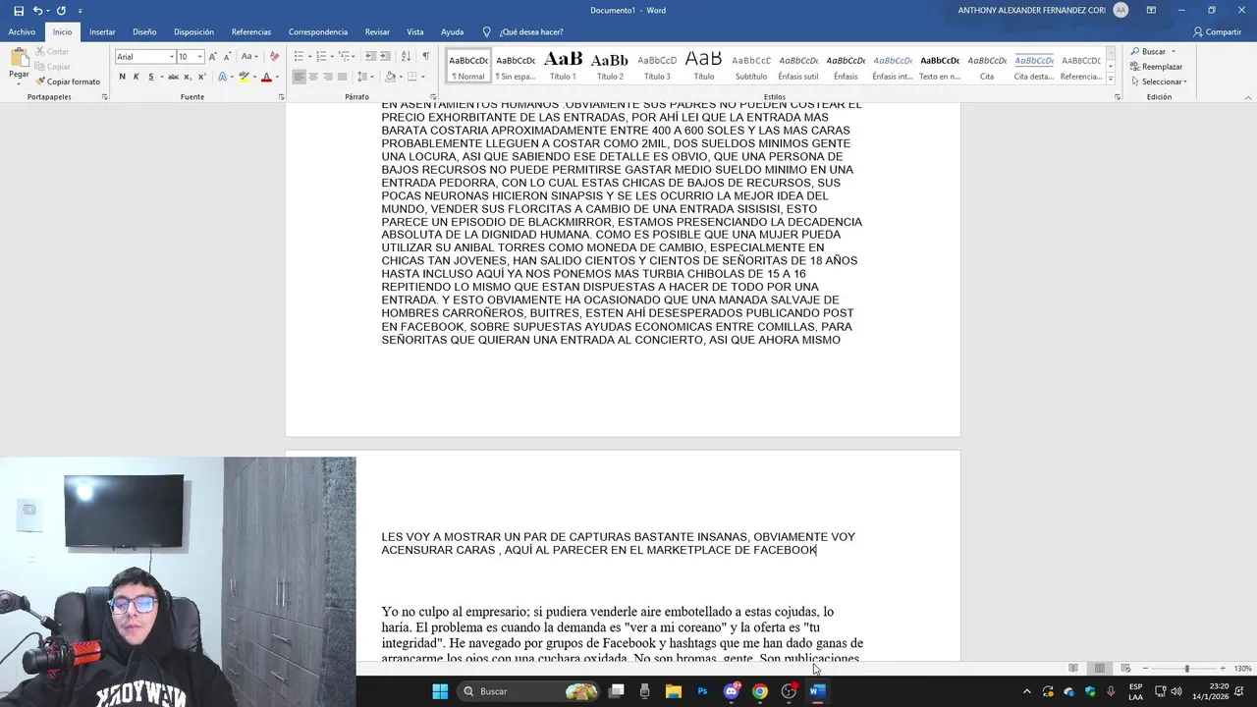The image size is (1257, 707).
Task: Apply the Cita style
Action: click(987, 65)
